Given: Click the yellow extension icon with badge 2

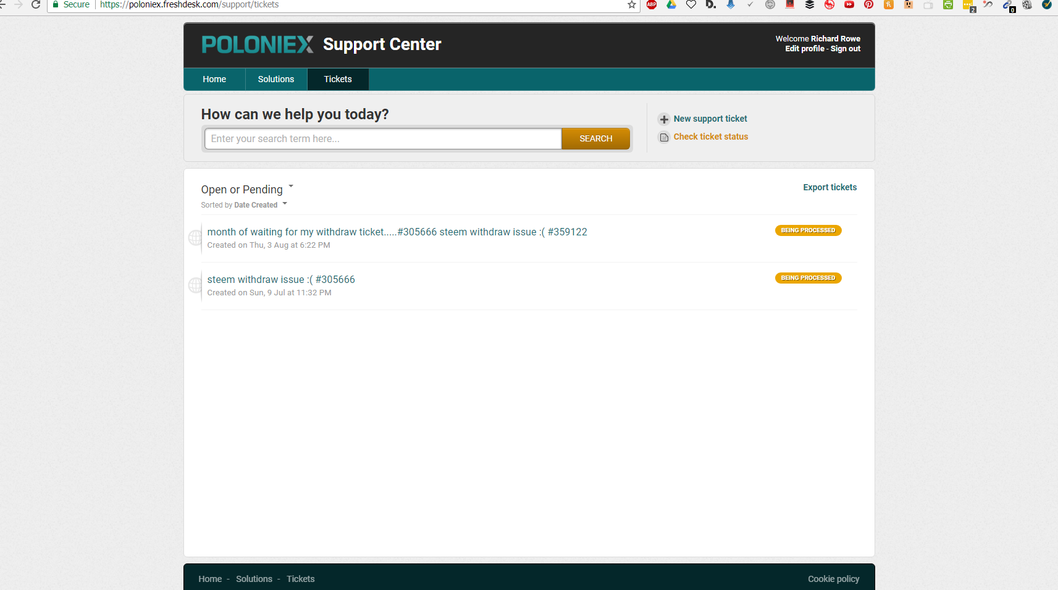Looking at the screenshot, I should click(968, 6).
